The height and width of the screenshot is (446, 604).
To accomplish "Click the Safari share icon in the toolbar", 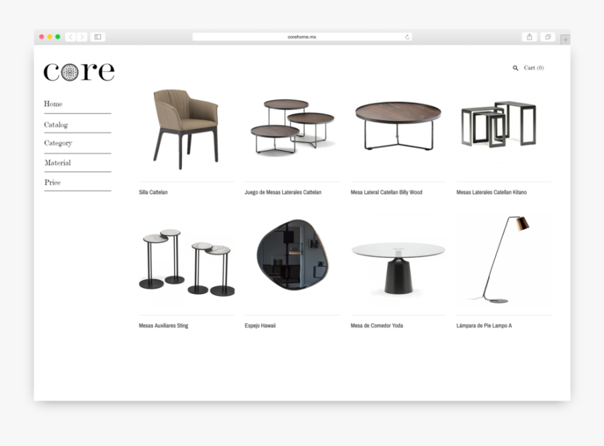I will 529,36.
